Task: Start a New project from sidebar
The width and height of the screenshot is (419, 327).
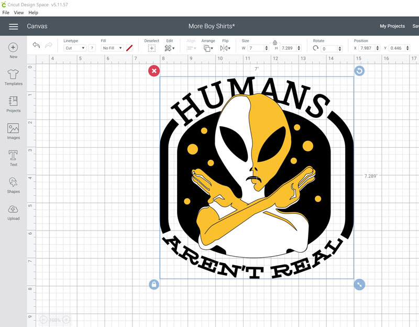Action: [13, 50]
